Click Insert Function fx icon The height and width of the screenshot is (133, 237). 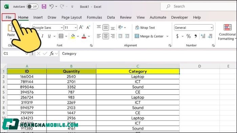pos(52,53)
